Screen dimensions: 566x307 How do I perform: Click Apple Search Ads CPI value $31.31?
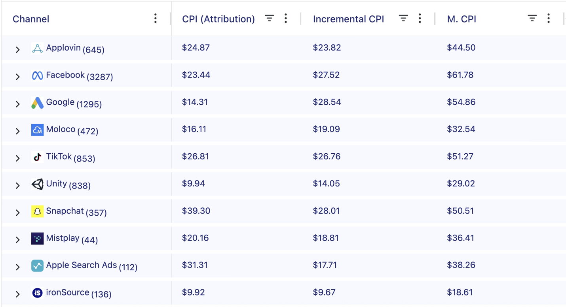pyautogui.click(x=195, y=265)
